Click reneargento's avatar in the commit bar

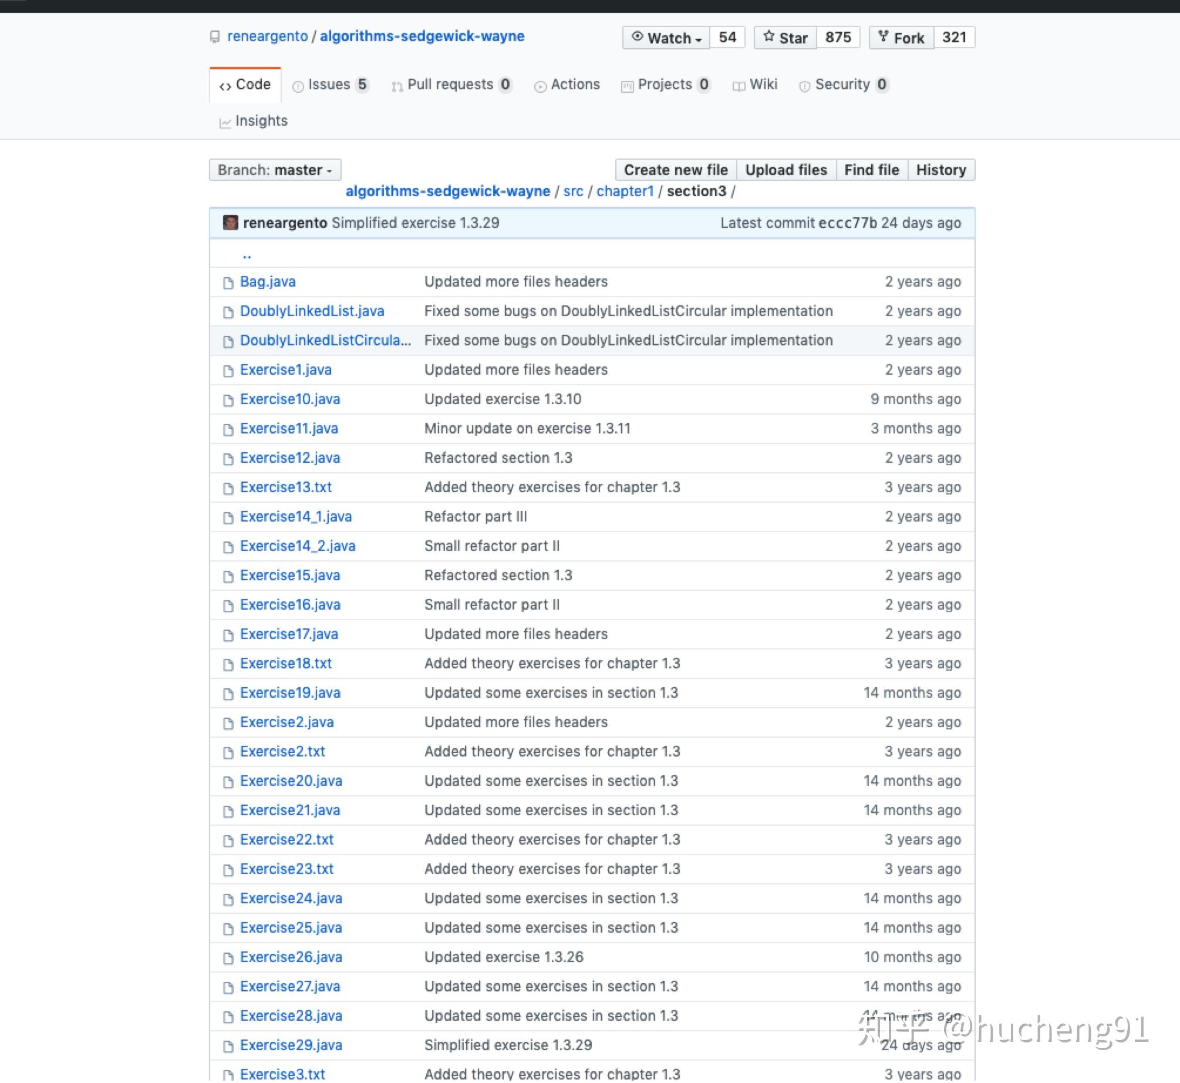coord(230,223)
